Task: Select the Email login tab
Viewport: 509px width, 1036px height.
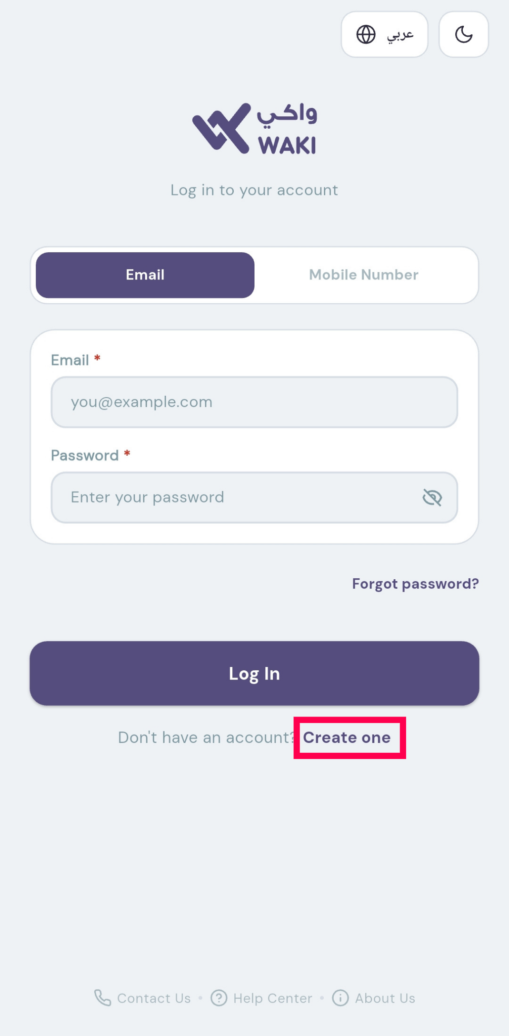Action: tap(145, 275)
